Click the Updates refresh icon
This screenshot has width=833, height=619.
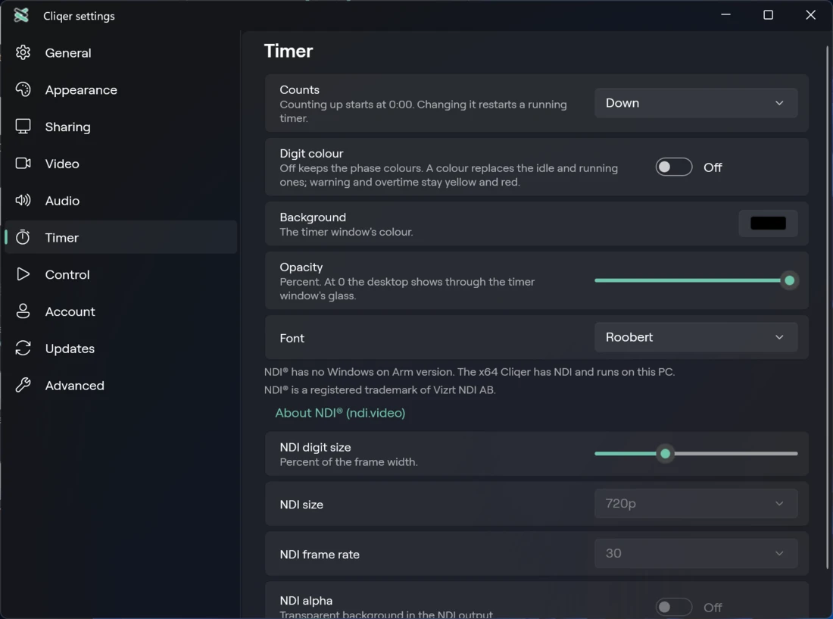click(x=23, y=348)
